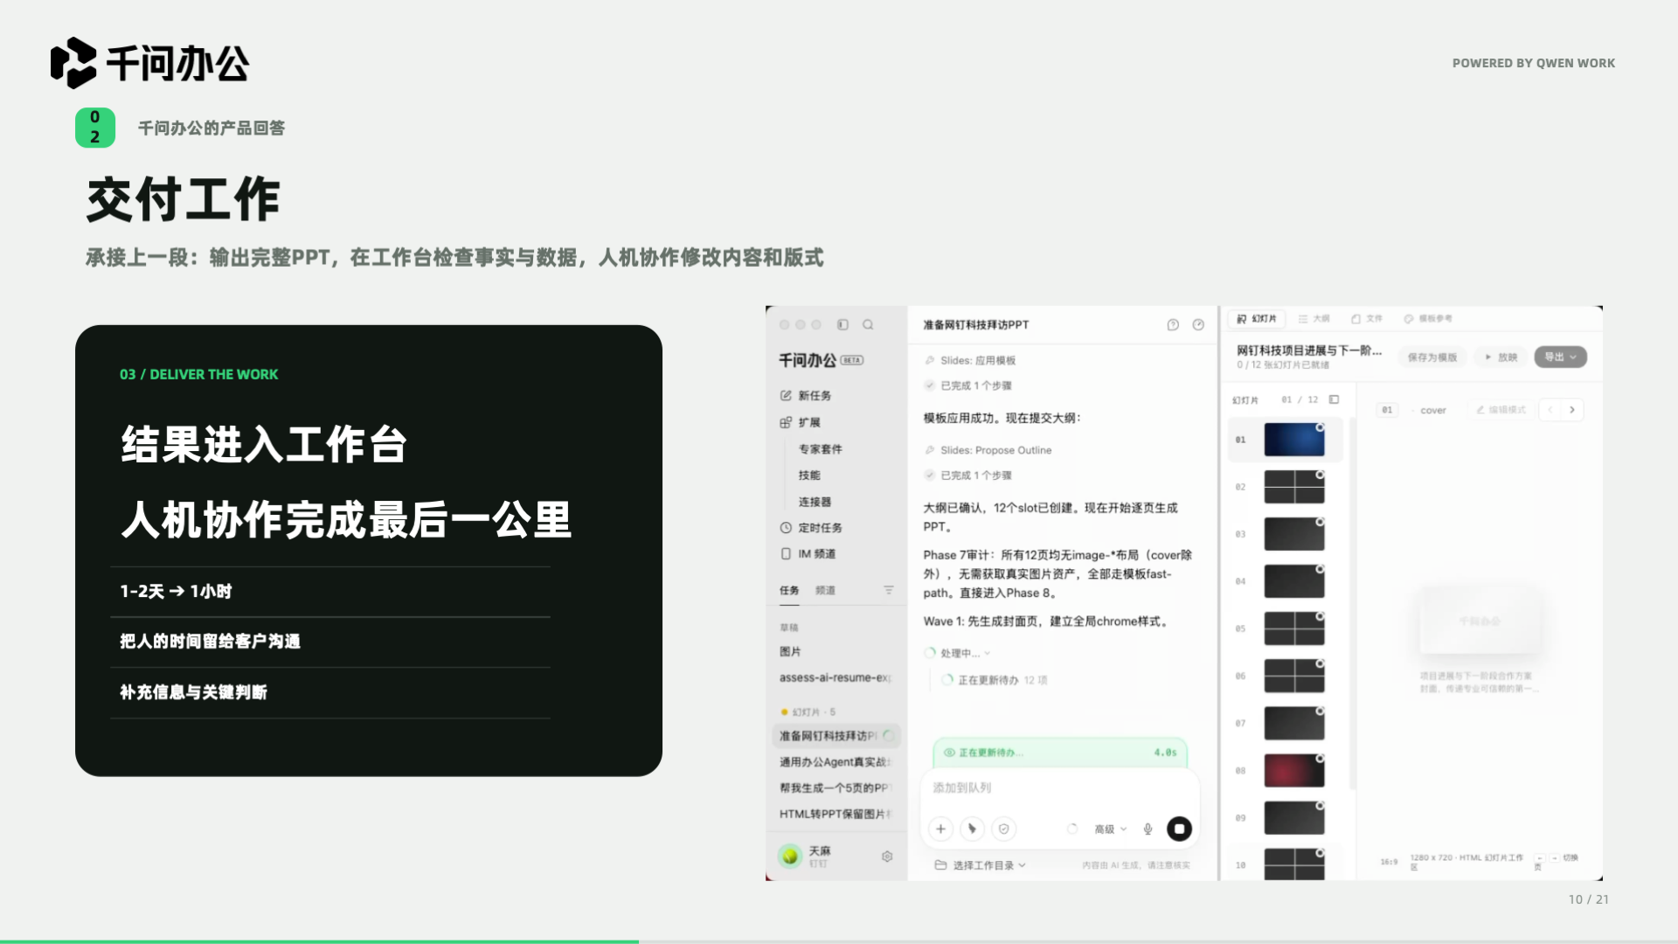Viewport: 1678px width, 944px height.
Task: Click the eye icon in 正在更新待办 banner
Action: tap(949, 753)
